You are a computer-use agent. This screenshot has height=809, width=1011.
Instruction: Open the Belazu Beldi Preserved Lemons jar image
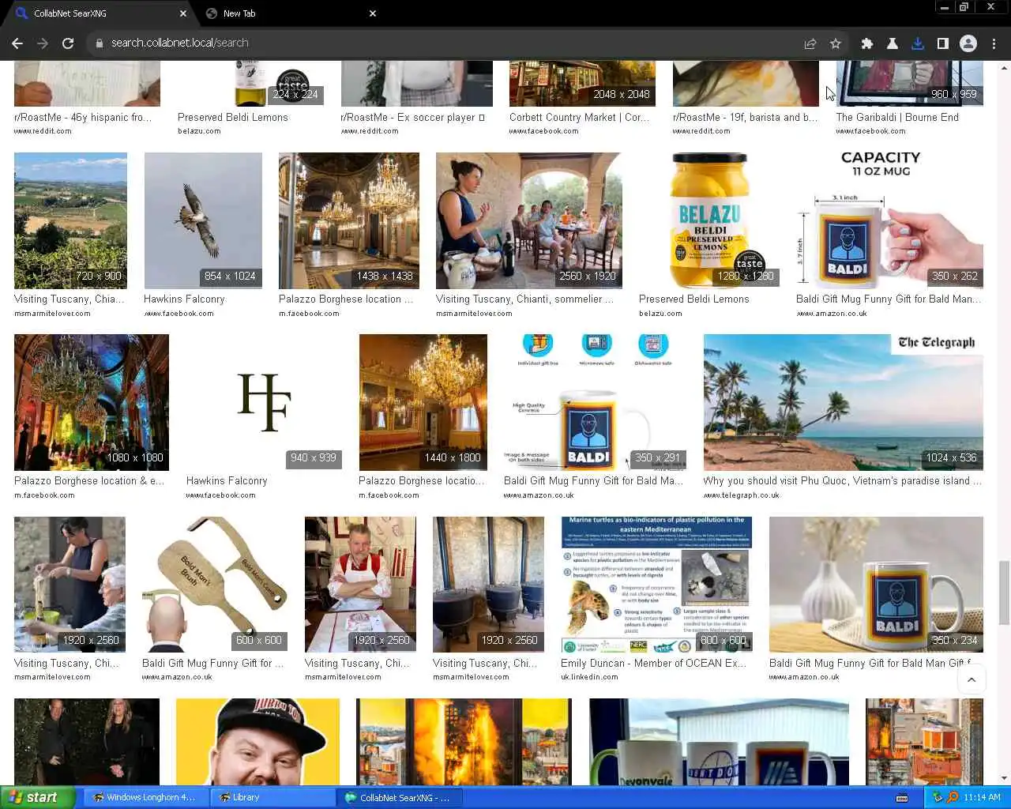coord(709,220)
